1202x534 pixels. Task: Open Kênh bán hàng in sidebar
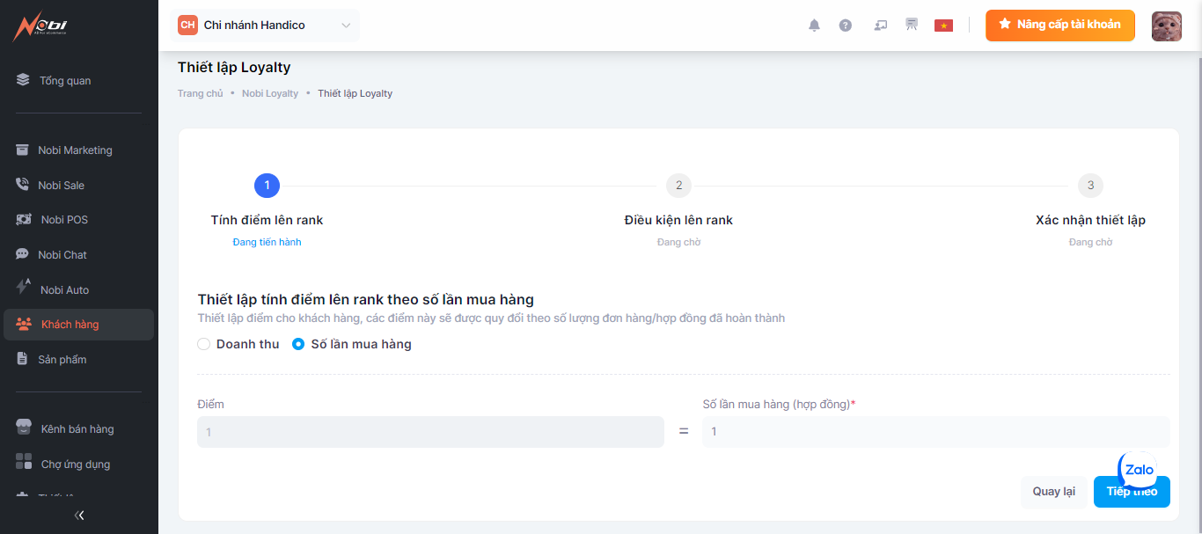click(x=77, y=429)
